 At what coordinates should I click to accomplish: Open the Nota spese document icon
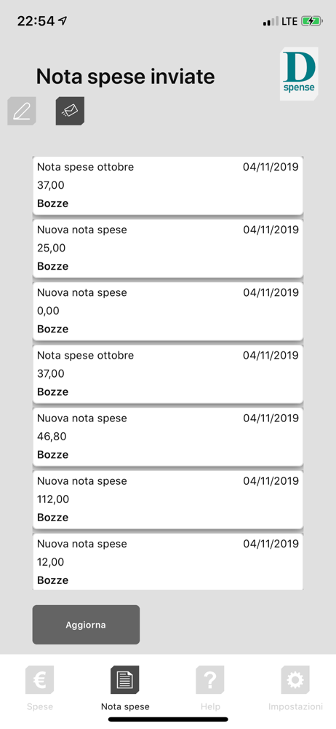[x=125, y=680]
